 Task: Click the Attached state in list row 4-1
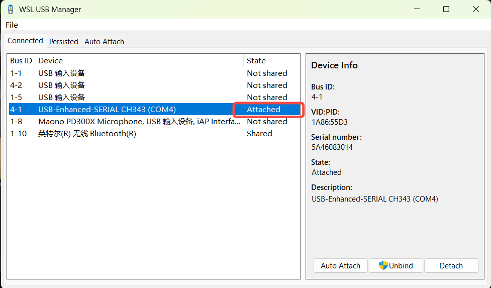tap(263, 109)
